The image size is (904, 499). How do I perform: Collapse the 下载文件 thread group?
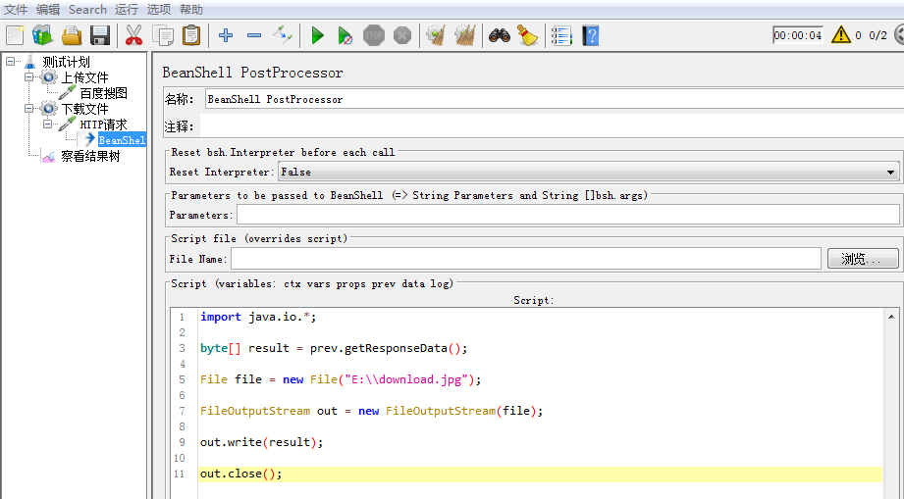pyautogui.click(x=28, y=108)
